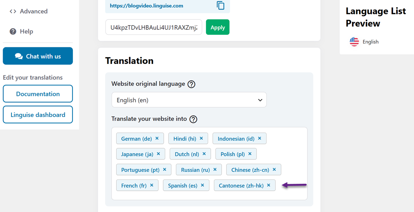
Task: Click the Translation section heading
Action: (x=130, y=61)
